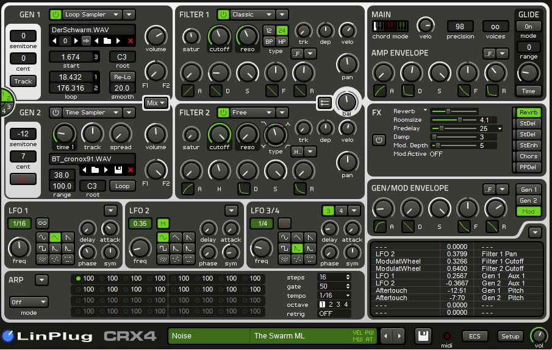
Task: Remove BT_cronox91.WAV with red X
Action: pos(131,170)
